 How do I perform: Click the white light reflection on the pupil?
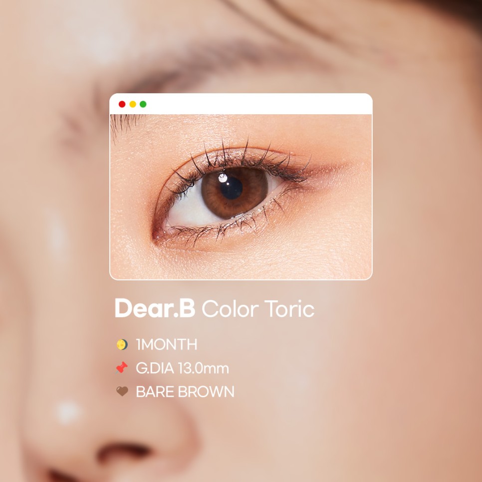[223, 178]
